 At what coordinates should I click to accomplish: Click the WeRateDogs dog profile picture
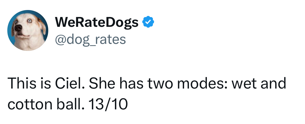28,31
